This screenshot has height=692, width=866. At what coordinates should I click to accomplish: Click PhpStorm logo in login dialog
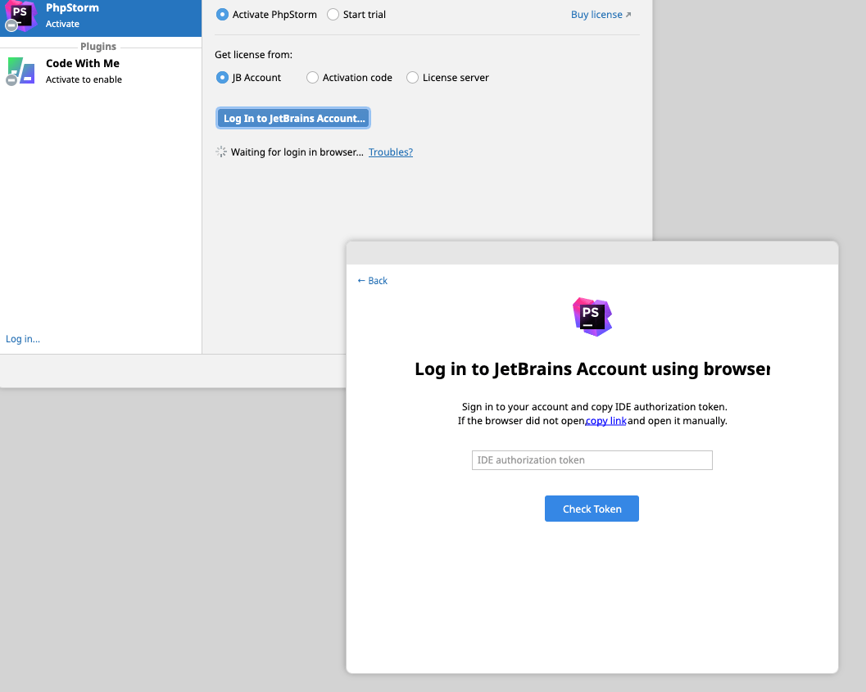pos(592,317)
